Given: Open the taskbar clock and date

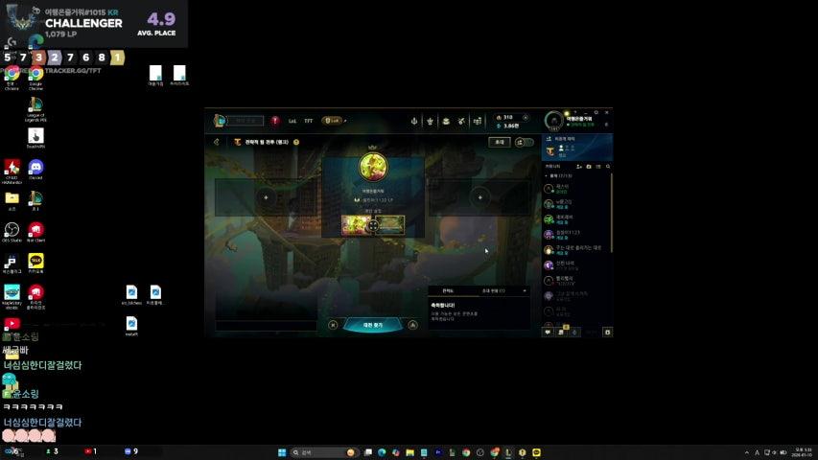Looking at the screenshot, I should 803,452.
